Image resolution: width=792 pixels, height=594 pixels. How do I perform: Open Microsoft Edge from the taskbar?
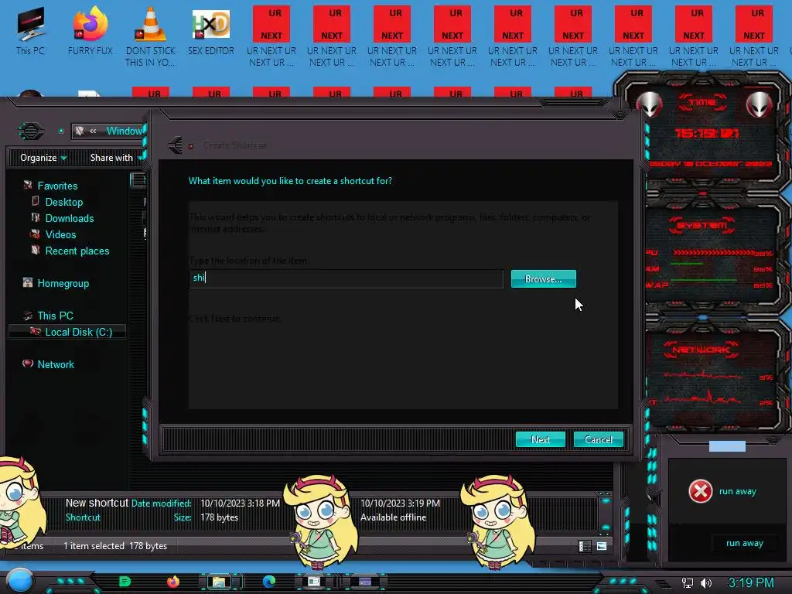tap(269, 582)
